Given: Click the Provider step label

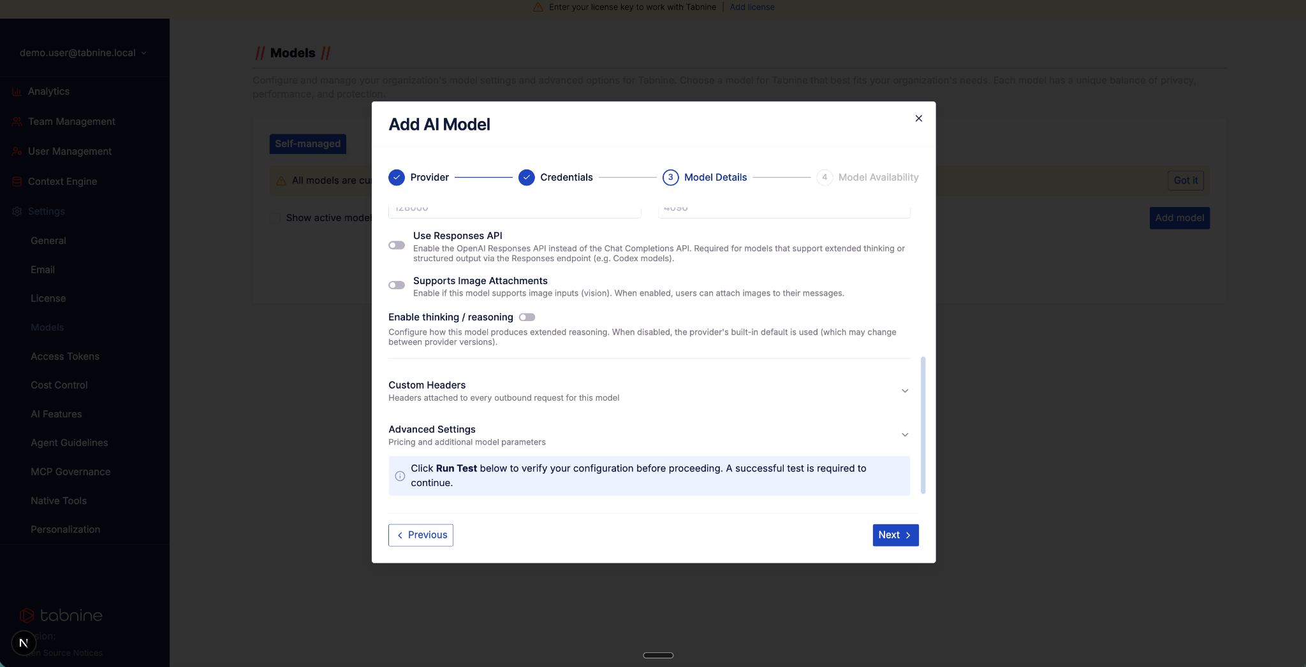Looking at the screenshot, I should click(430, 177).
